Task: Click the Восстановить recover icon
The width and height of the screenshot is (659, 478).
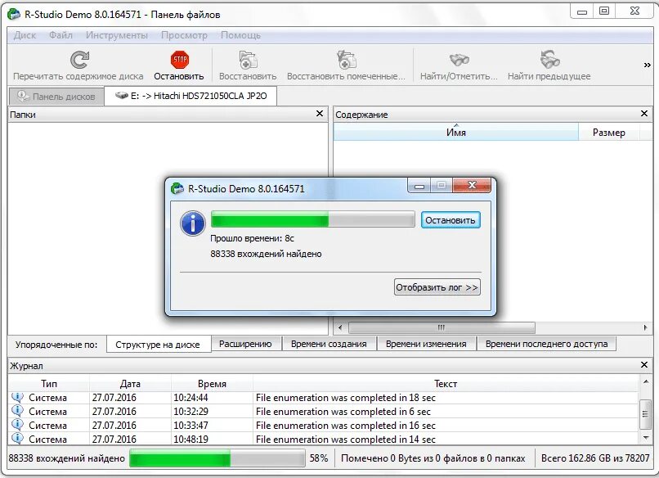Action: (248, 60)
